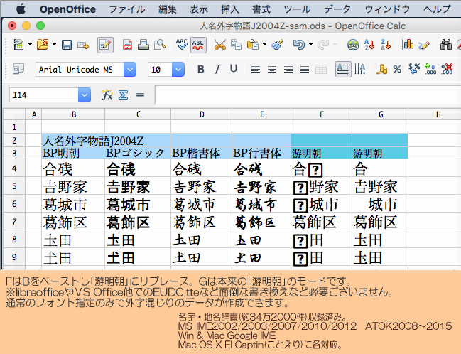Open the font size dropdown
This screenshot has height=354, width=461.
[x=178, y=70]
